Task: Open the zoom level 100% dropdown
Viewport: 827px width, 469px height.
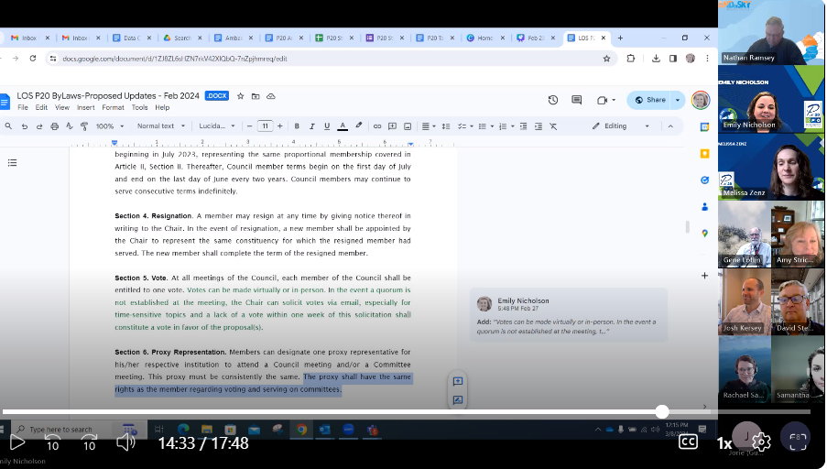Action: [x=110, y=126]
